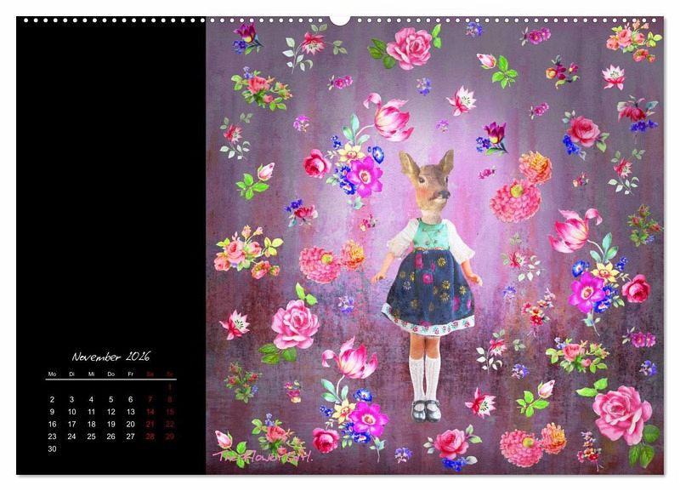Viewport: 680px width, 491px height.
Task: Click the black side panel above calendar
Action: (110, 170)
